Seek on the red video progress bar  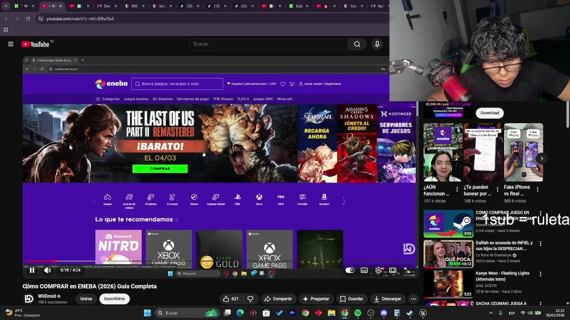[220, 261]
